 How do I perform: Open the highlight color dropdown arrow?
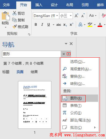click(95, 25)
